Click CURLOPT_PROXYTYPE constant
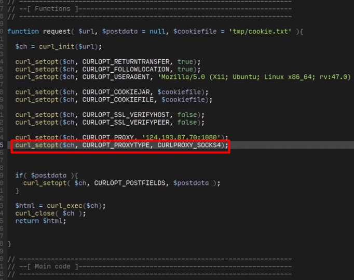The height and width of the screenshot is (280, 354). click(116, 145)
